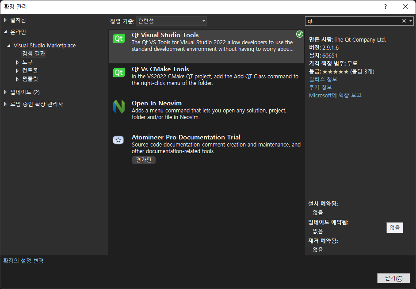Image resolution: width=416 pixels, height=289 pixels.
Task: Collapse the 온라인 tree node
Action: (5, 32)
